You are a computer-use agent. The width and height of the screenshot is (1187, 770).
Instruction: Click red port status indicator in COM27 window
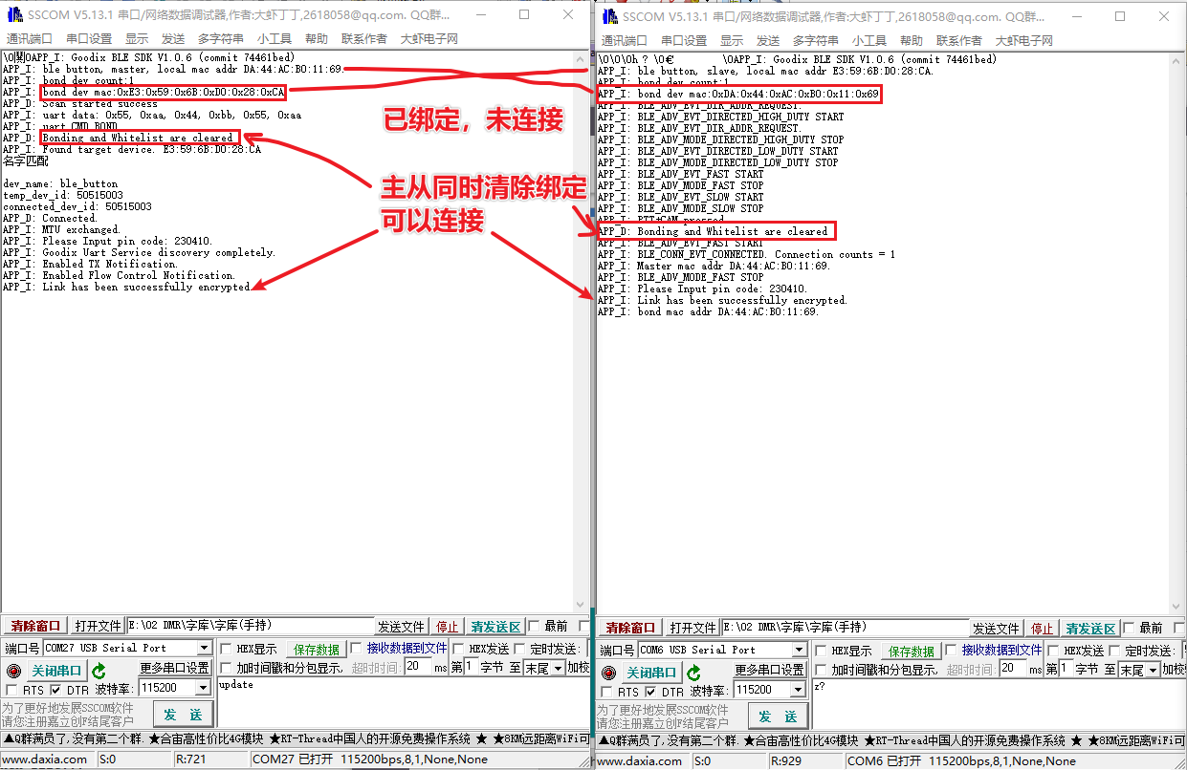[x=13, y=671]
